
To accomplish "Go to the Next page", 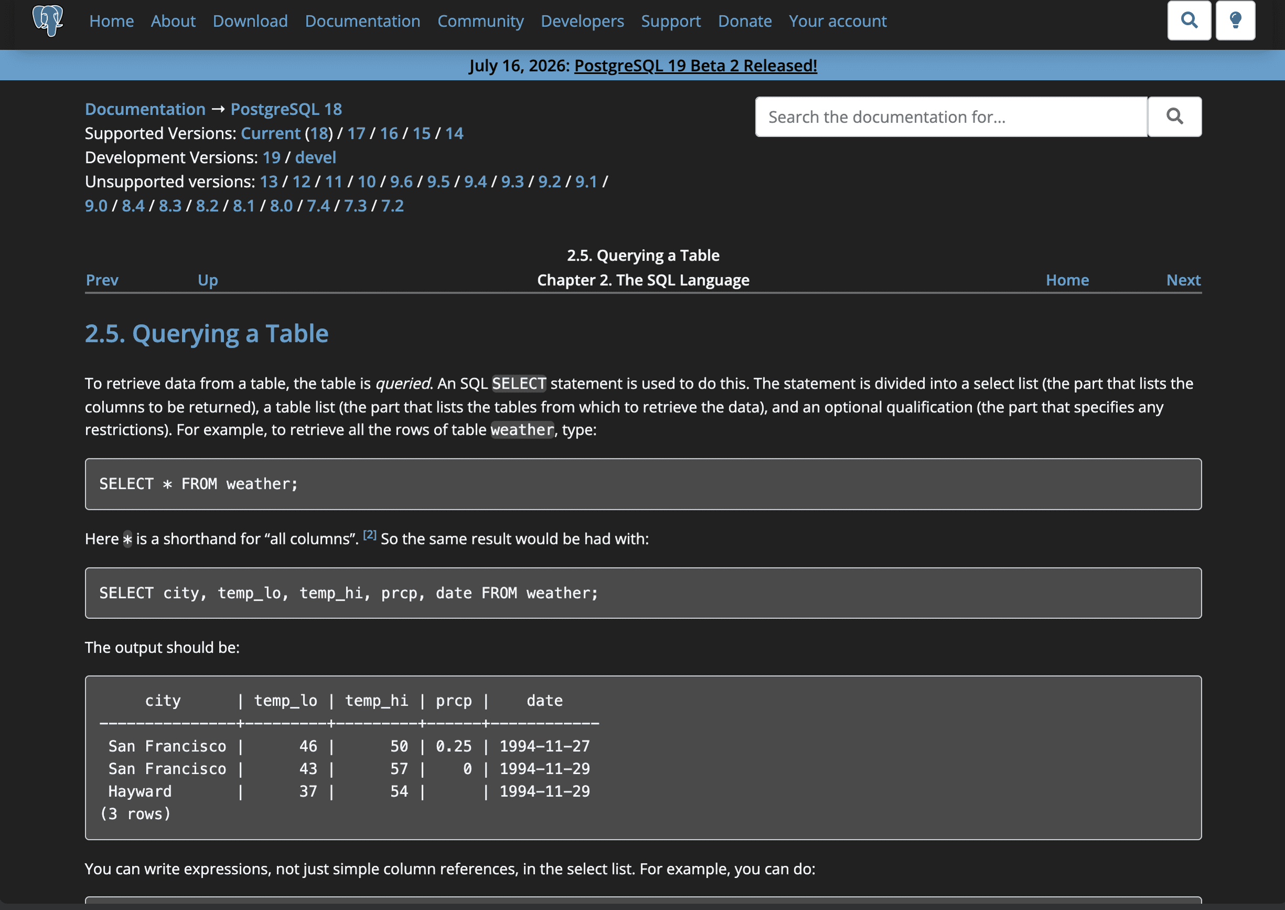I will pos(1183,280).
